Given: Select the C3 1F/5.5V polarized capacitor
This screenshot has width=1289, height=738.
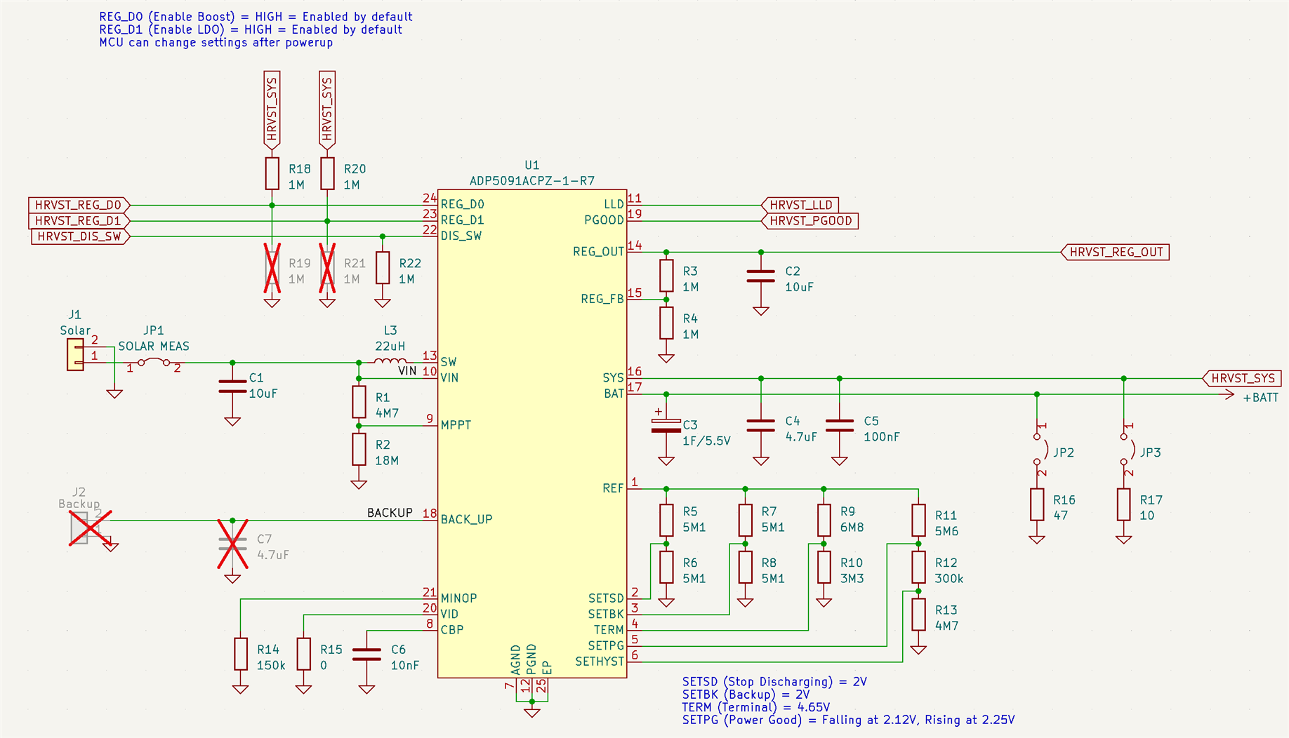Looking at the screenshot, I should [x=666, y=426].
